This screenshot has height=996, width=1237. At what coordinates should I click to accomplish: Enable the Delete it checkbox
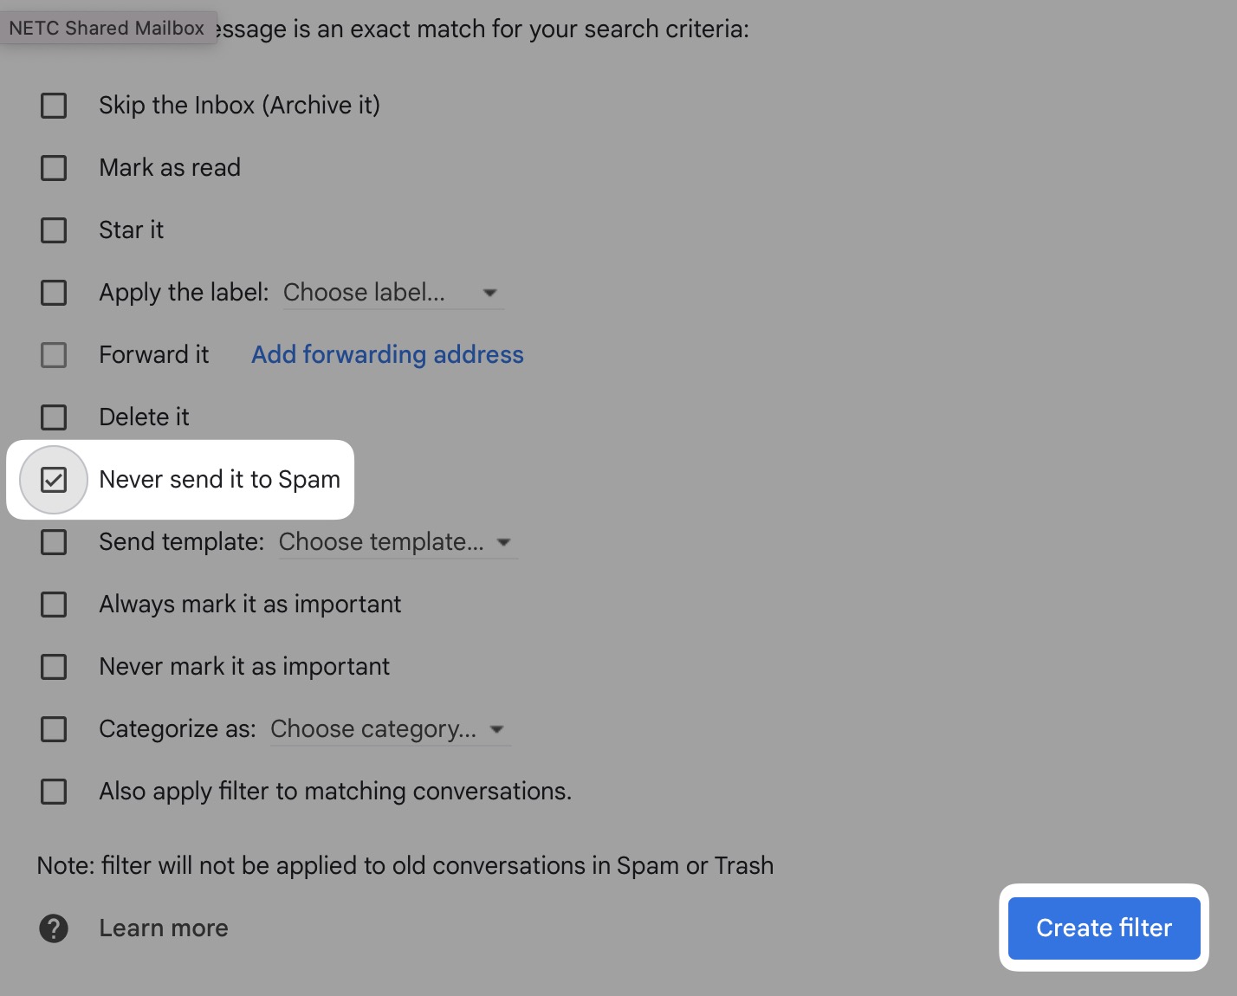pos(54,417)
